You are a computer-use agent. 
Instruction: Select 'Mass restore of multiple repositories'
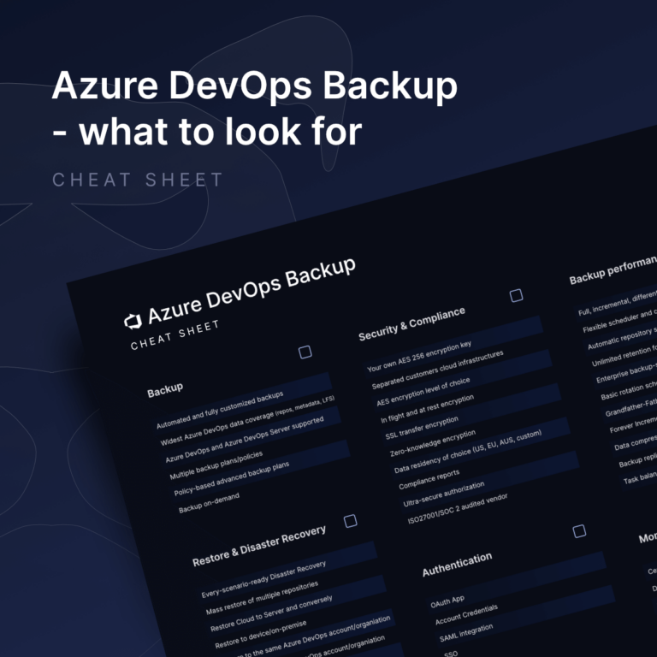pos(262,597)
